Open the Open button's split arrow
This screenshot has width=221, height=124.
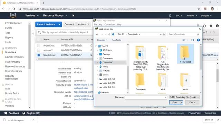click(x=182, y=102)
